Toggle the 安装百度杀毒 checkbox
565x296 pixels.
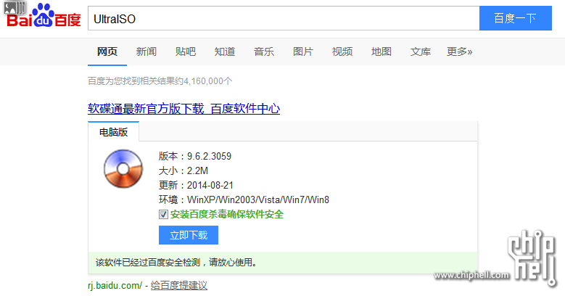(163, 215)
